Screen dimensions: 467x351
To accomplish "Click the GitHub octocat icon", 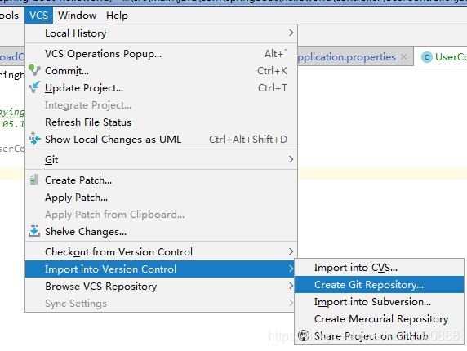I will tap(304, 335).
